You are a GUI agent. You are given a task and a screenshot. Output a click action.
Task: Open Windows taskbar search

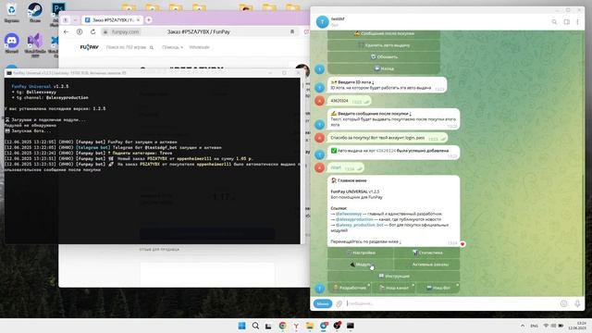tap(255, 326)
